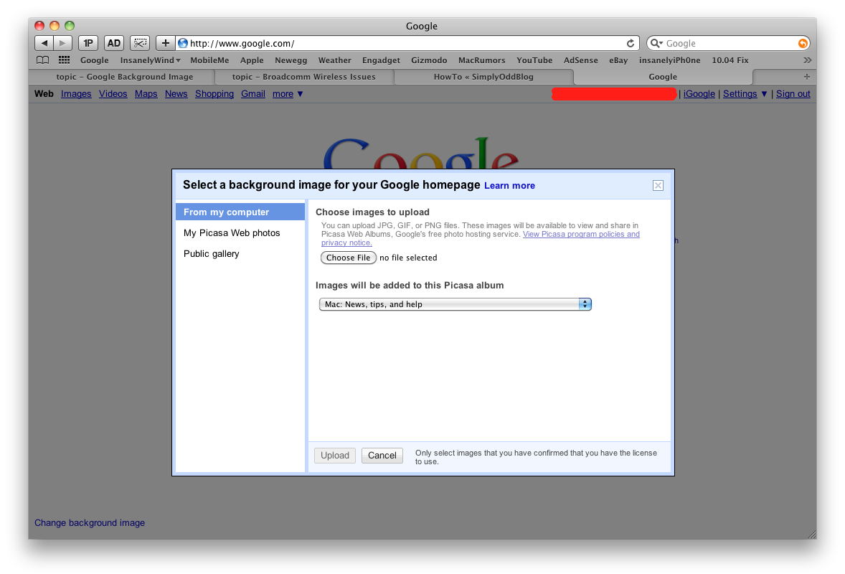Screen dimensions: 845x574
Task: Open the News link
Action: pos(176,94)
